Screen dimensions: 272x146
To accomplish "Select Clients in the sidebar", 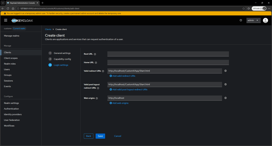I will [x=21, y=52].
